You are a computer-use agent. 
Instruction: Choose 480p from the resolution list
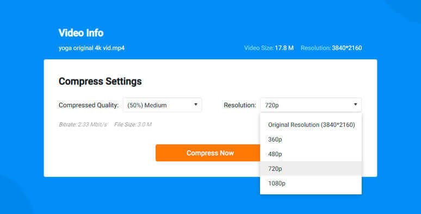tap(311, 154)
